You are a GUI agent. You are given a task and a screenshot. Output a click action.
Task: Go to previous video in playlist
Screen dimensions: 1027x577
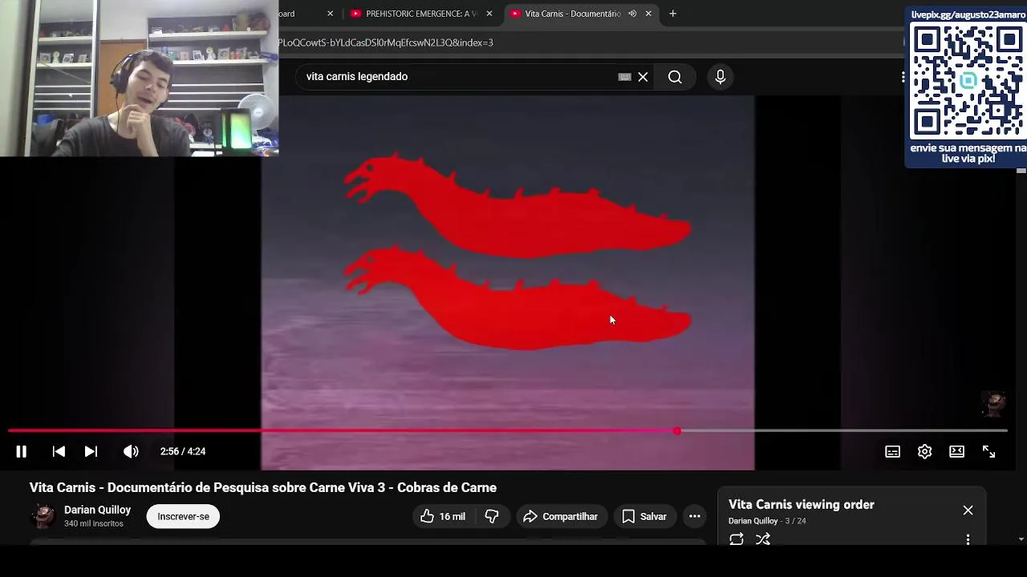point(59,451)
